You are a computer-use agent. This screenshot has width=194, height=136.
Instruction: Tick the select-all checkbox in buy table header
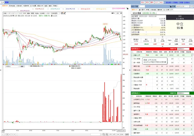pyautogui.click(x=132, y=52)
